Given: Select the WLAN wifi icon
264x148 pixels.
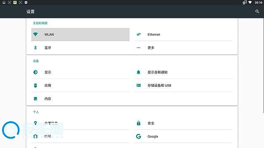Looking at the screenshot, I should 35,34.
